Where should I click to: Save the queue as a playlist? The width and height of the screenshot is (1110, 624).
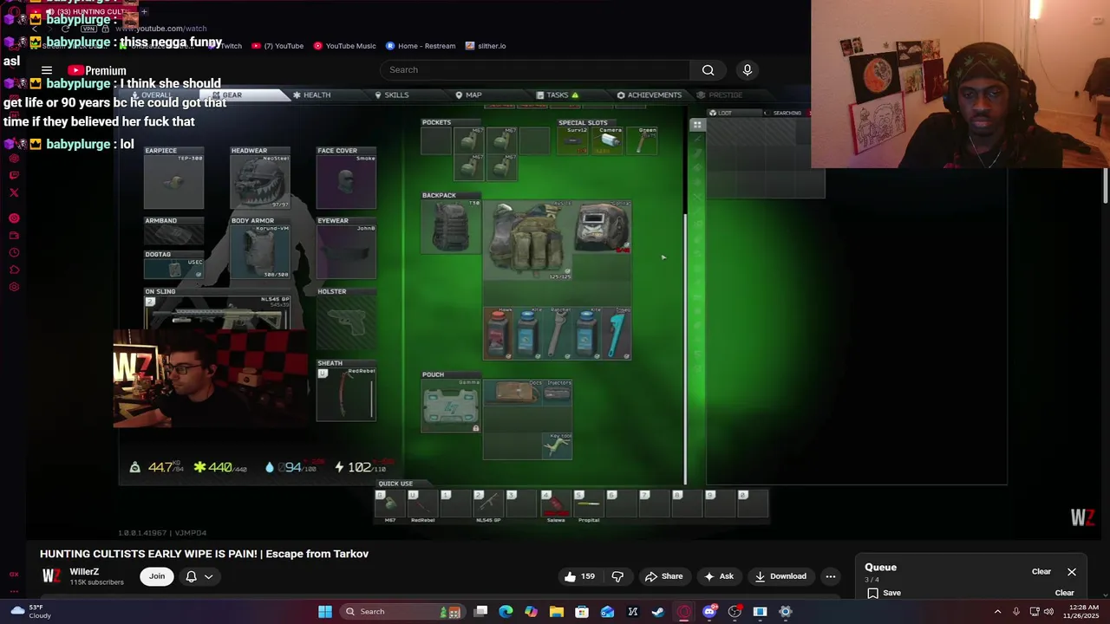pyautogui.click(x=884, y=593)
